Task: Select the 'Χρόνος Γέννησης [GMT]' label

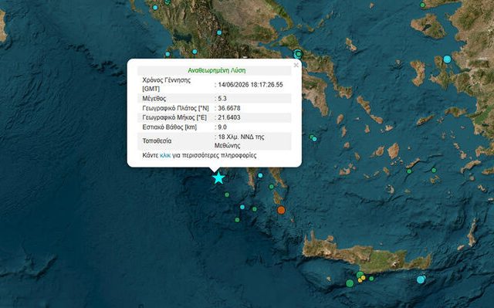Action: pyautogui.click(x=167, y=84)
